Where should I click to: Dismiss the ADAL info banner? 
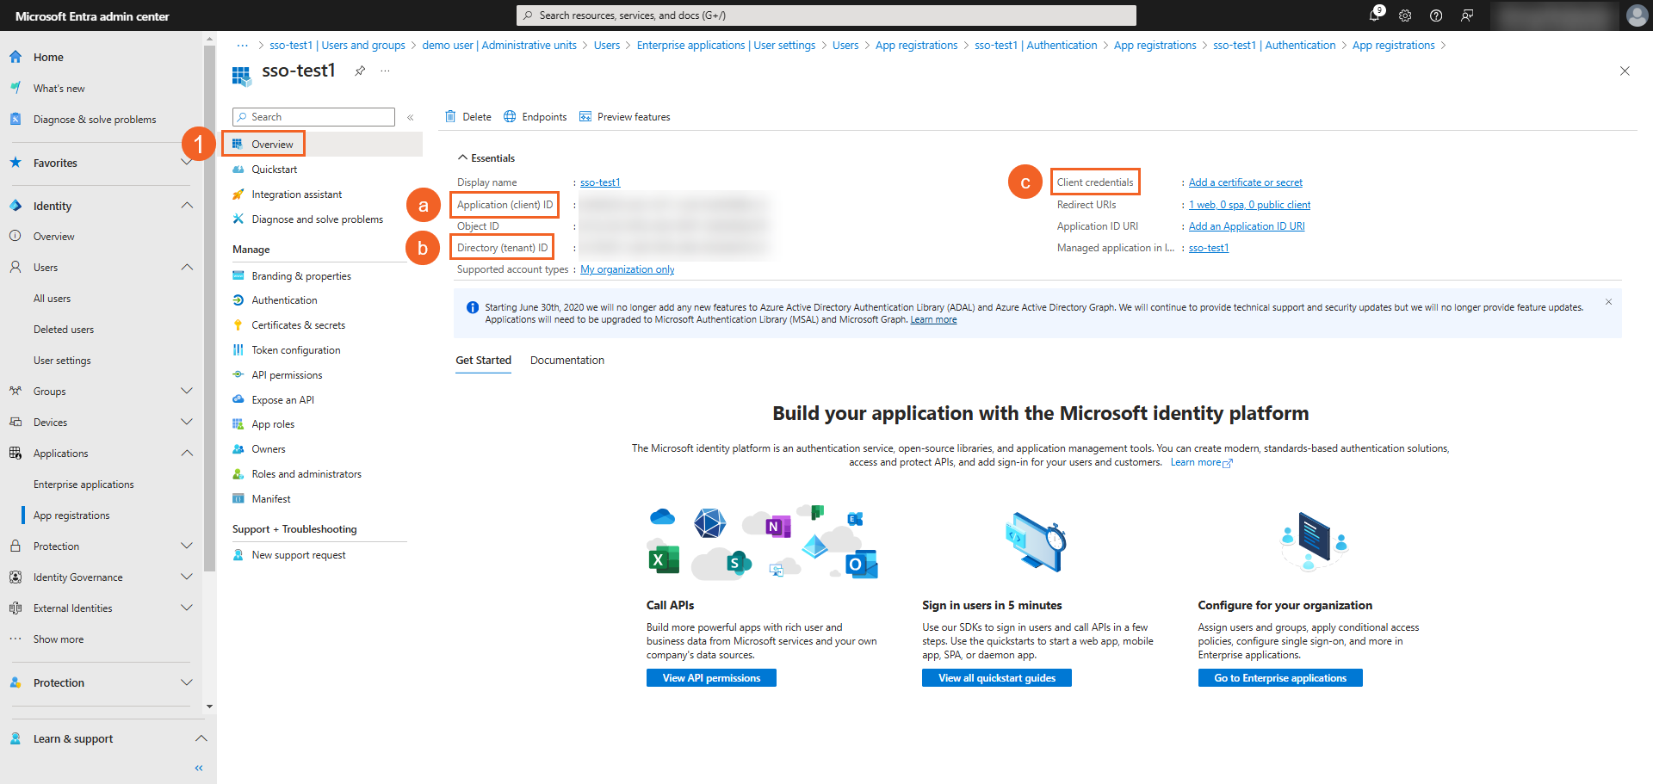pos(1608,302)
